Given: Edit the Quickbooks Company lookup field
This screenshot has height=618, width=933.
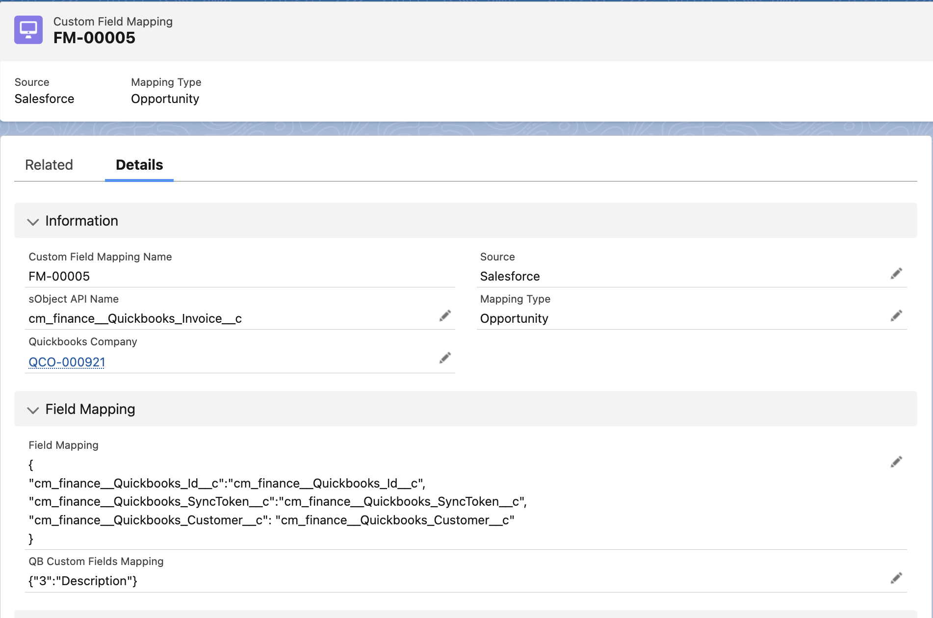Looking at the screenshot, I should pos(445,358).
